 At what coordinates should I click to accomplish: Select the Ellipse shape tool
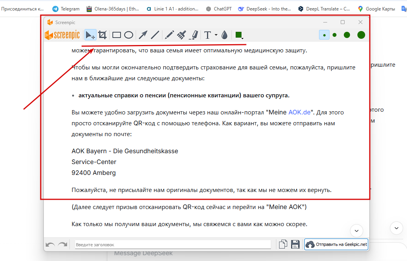click(128, 35)
